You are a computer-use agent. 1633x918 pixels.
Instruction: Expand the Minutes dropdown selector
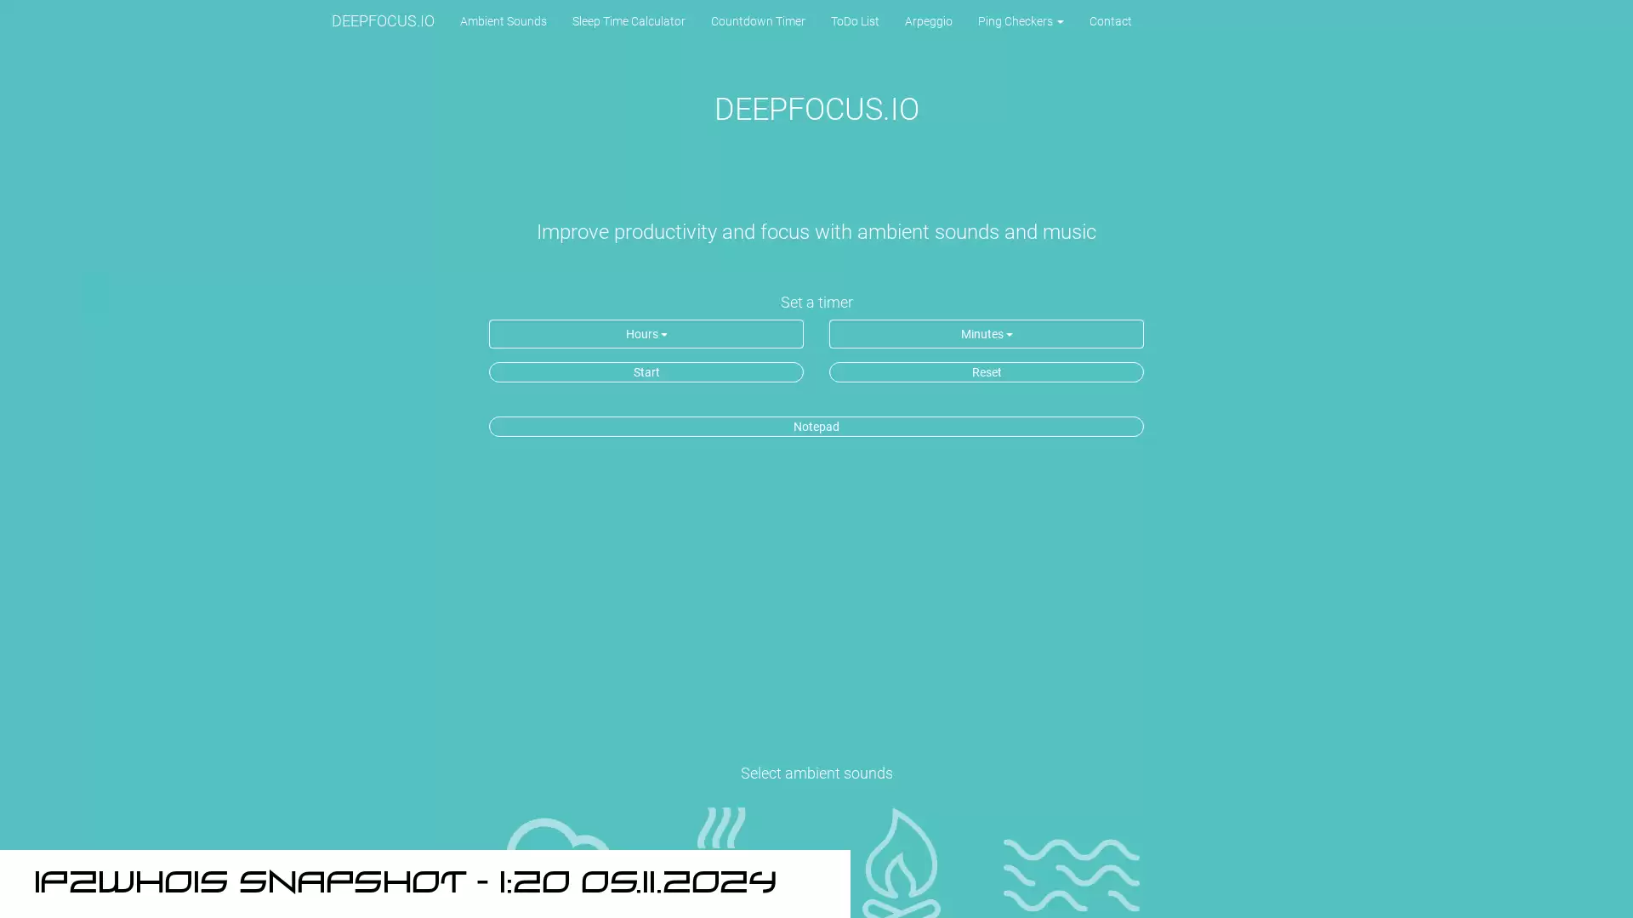pos(986,334)
